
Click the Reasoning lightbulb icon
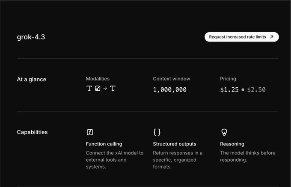pyautogui.click(x=224, y=132)
